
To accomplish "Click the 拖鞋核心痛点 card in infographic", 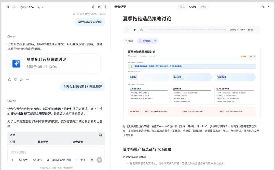I will click(149, 95).
